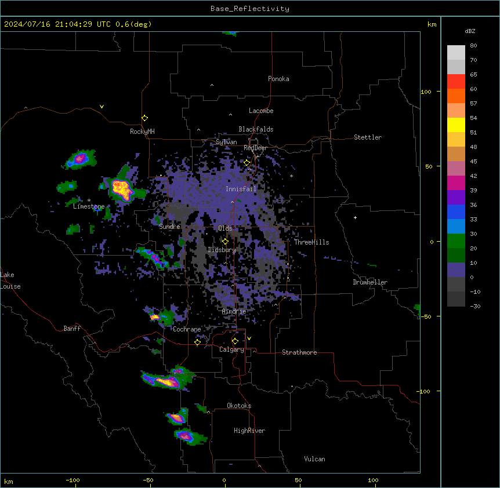Screen dimensions: 500x488
Task: Select the Cochrane label
Action: click(x=187, y=329)
